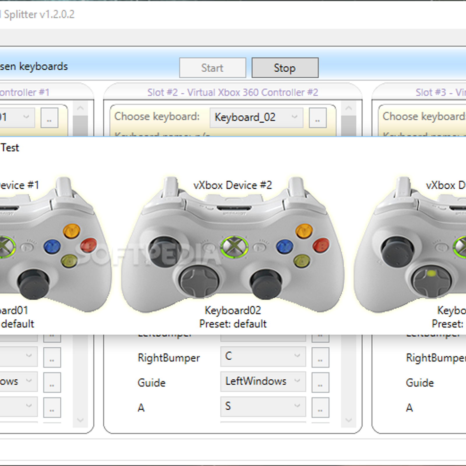The image size is (466, 466).
Task: Open Slot #1 keyboard selection dropdown
Action: tap(17, 117)
